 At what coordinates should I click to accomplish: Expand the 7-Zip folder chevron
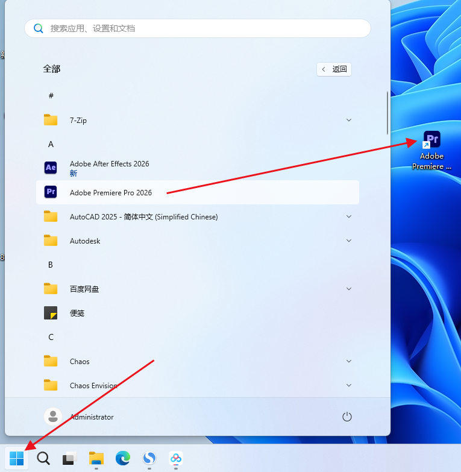click(x=349, y=120)
